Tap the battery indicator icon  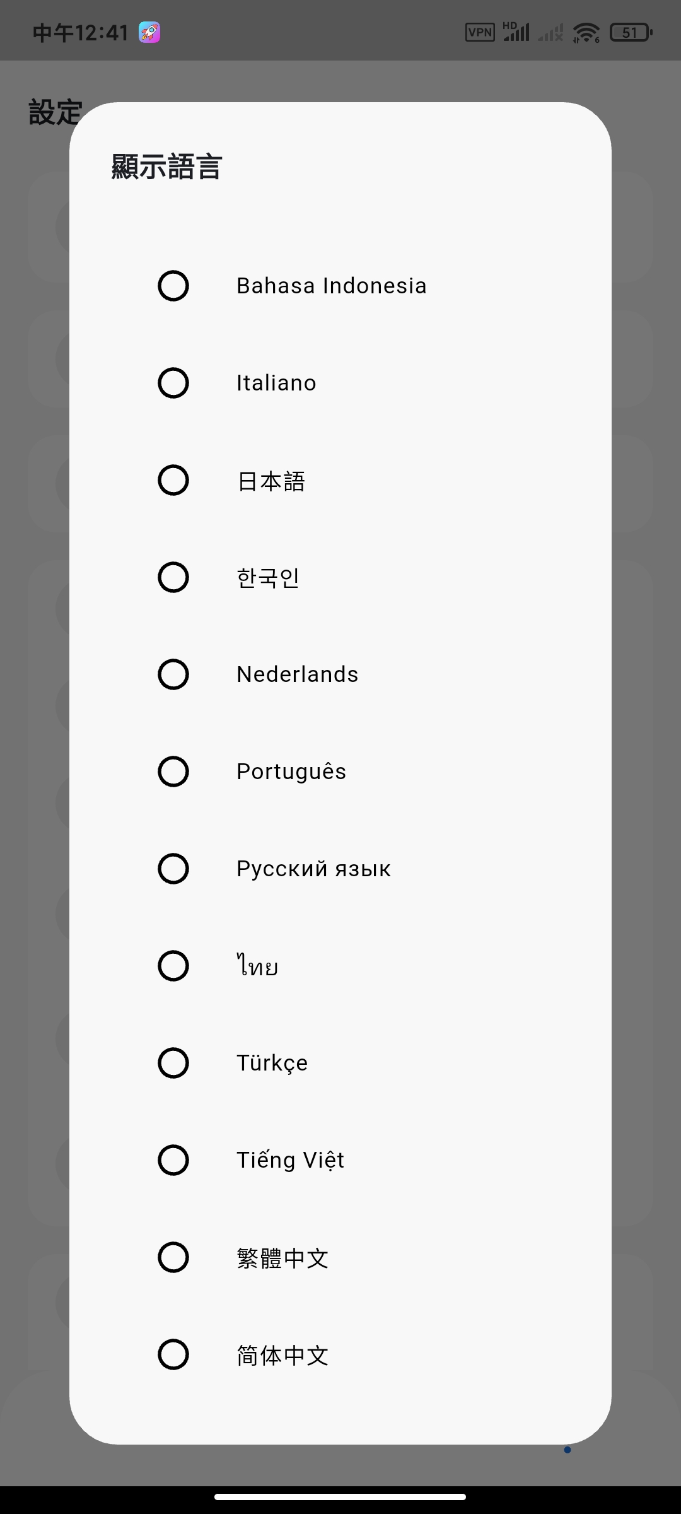pos(631,32)
